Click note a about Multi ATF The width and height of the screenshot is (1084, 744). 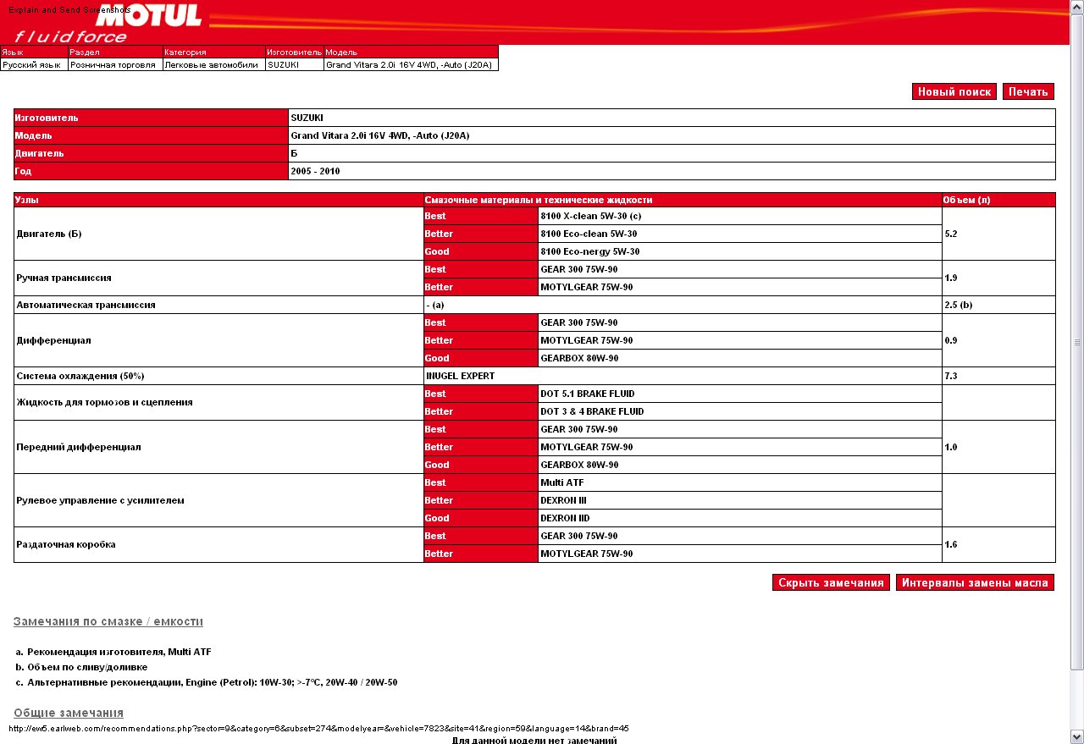113,652
